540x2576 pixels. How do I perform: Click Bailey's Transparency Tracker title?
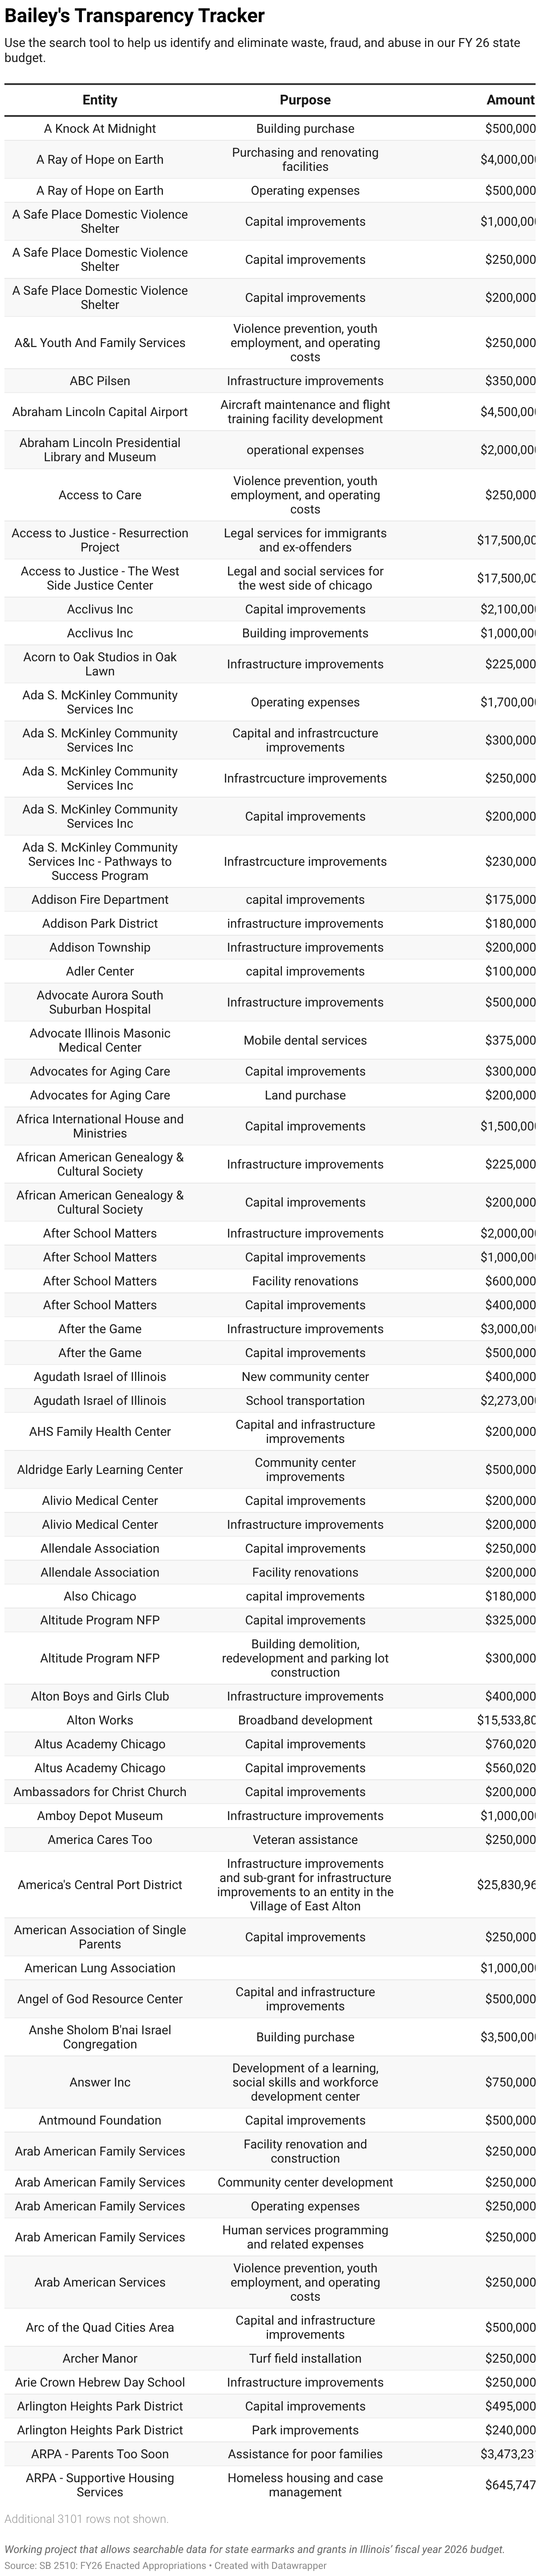coord(135,16)
